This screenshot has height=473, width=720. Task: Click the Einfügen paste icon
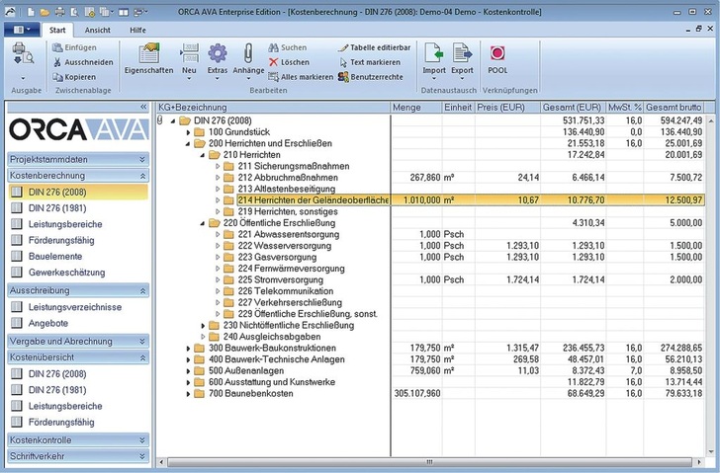point(57,47)
